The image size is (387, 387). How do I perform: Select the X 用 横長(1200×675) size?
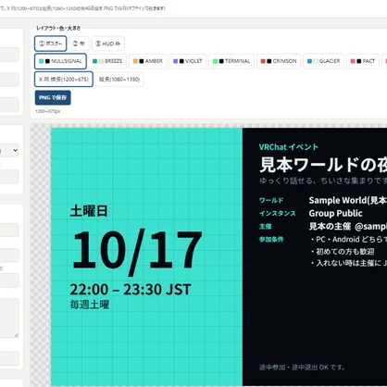coord(64,80)
